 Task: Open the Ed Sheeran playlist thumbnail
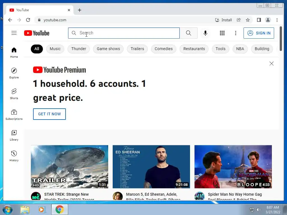pyautogui.click(x=151, y=167)
